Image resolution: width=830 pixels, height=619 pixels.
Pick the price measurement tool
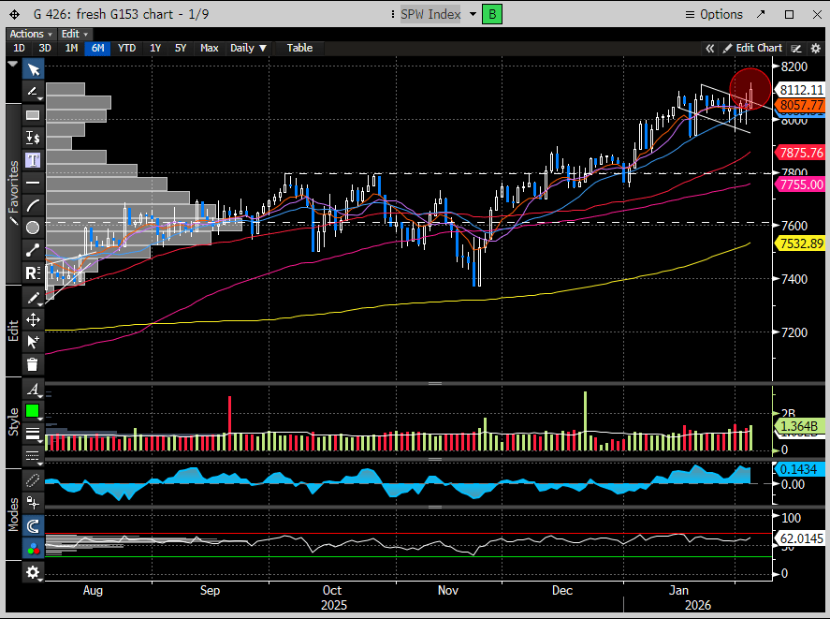tap(33, 138)
